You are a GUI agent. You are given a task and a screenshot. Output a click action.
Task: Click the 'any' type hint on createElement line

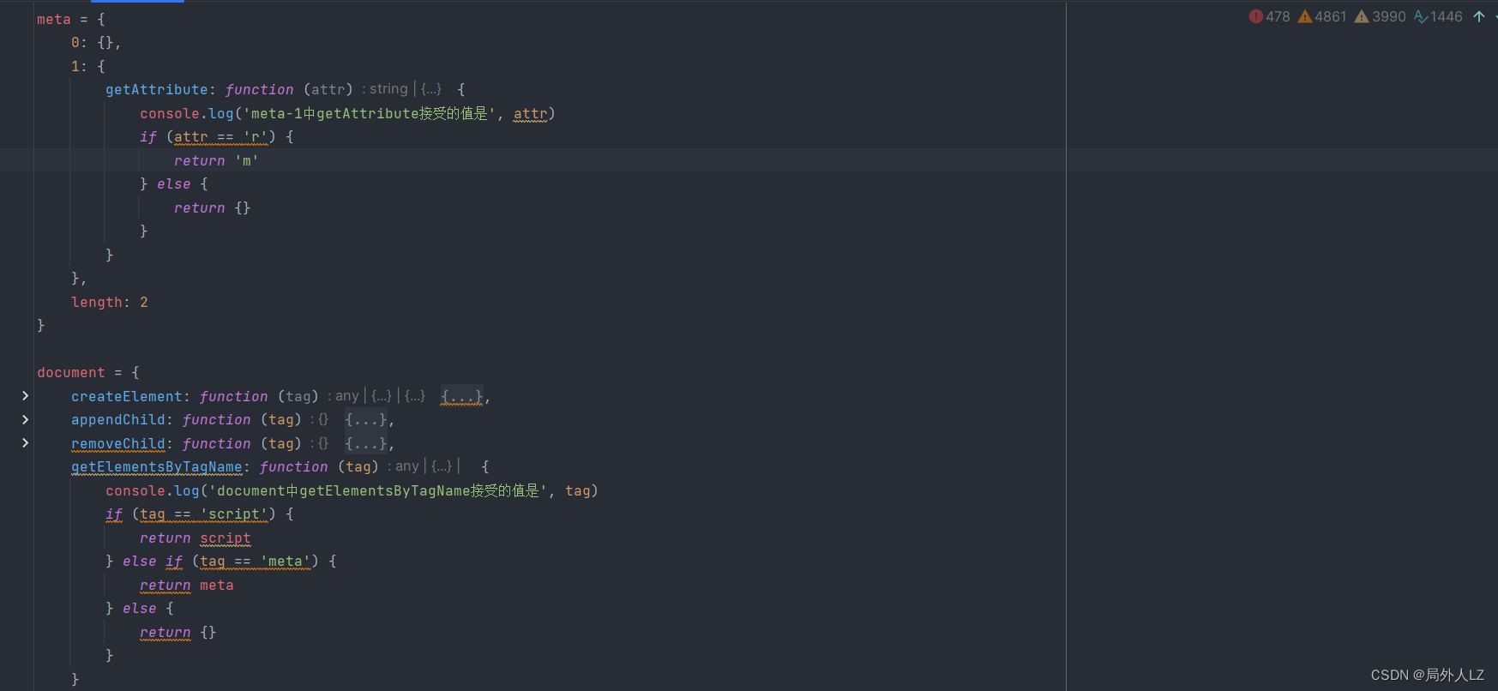[347, 396]
